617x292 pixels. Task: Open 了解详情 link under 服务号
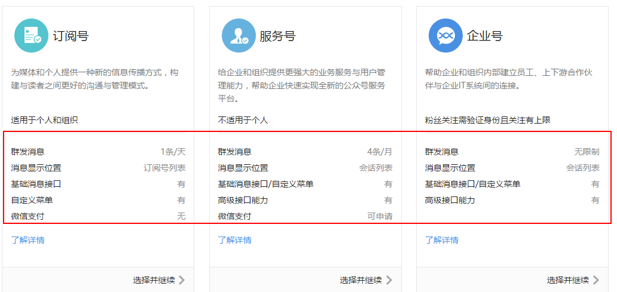tap(234, 240)
